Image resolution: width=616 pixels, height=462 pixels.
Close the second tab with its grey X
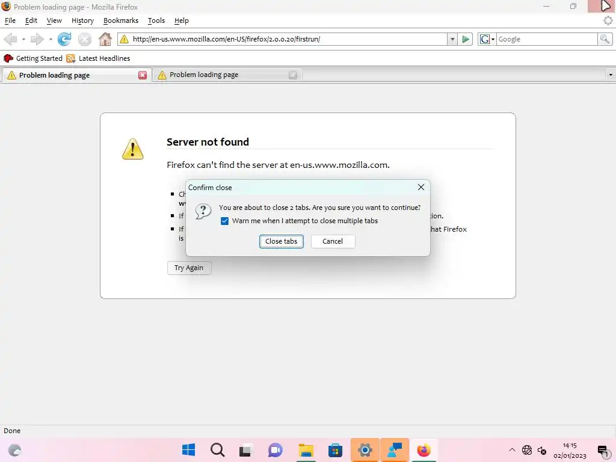[x=293, y=75]
